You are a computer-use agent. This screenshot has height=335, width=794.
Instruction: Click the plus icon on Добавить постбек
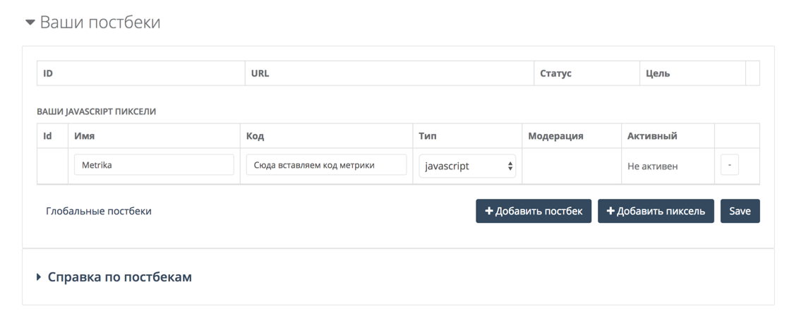(489, 211)
